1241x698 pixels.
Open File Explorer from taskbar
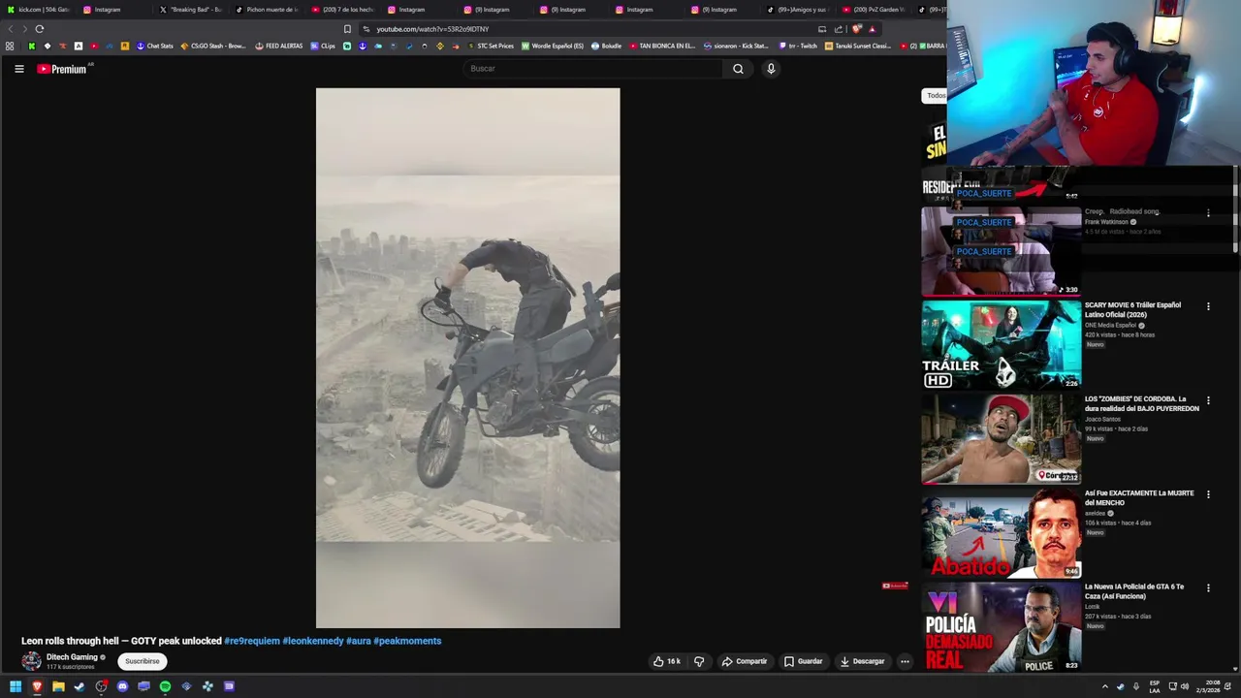coord(58,686)
